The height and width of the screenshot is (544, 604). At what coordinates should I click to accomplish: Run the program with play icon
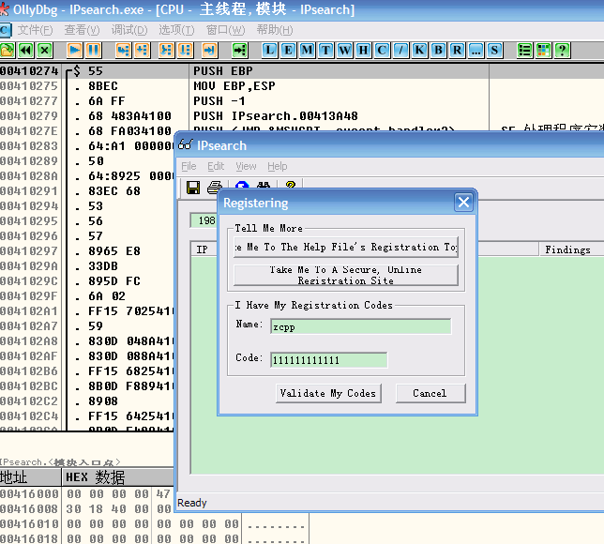click(75, 51)
